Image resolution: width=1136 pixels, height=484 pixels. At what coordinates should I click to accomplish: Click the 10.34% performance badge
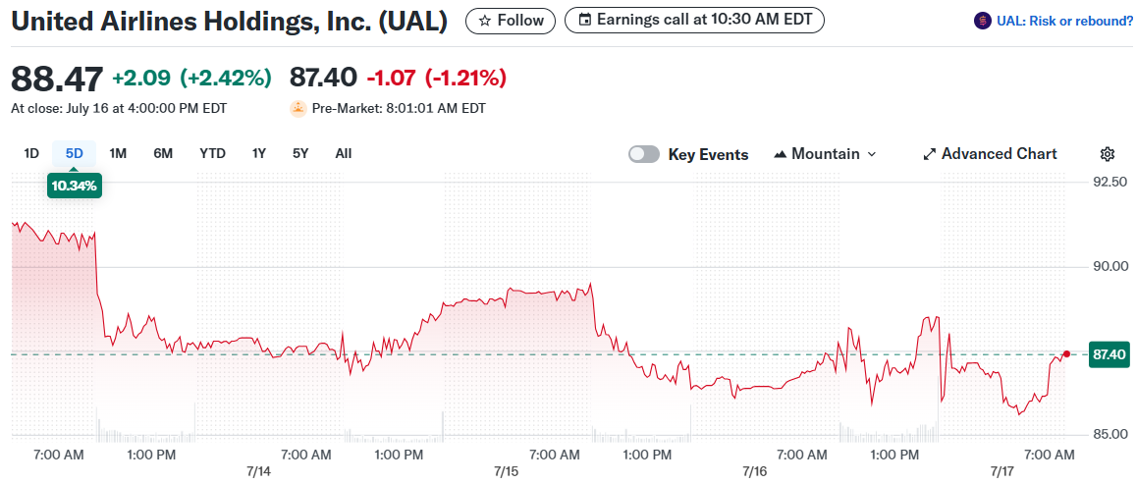pyautogui.click(x=75, y=186)
